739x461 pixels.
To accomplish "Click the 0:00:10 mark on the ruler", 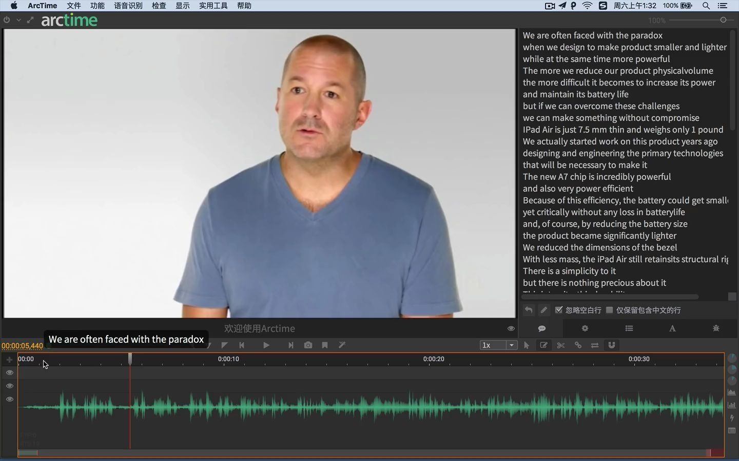I will (228, 359).
